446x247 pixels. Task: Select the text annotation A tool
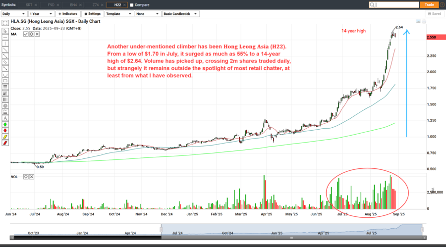pyautogui.click(x=5, y=118)
